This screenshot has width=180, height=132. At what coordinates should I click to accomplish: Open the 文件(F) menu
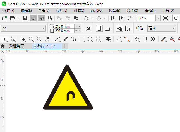pyautogui.click(x=8, y=11)
